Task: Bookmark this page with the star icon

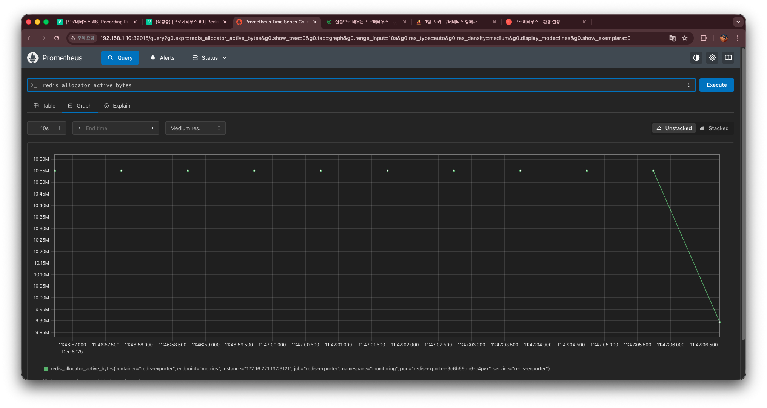Action: coord(685,38)
